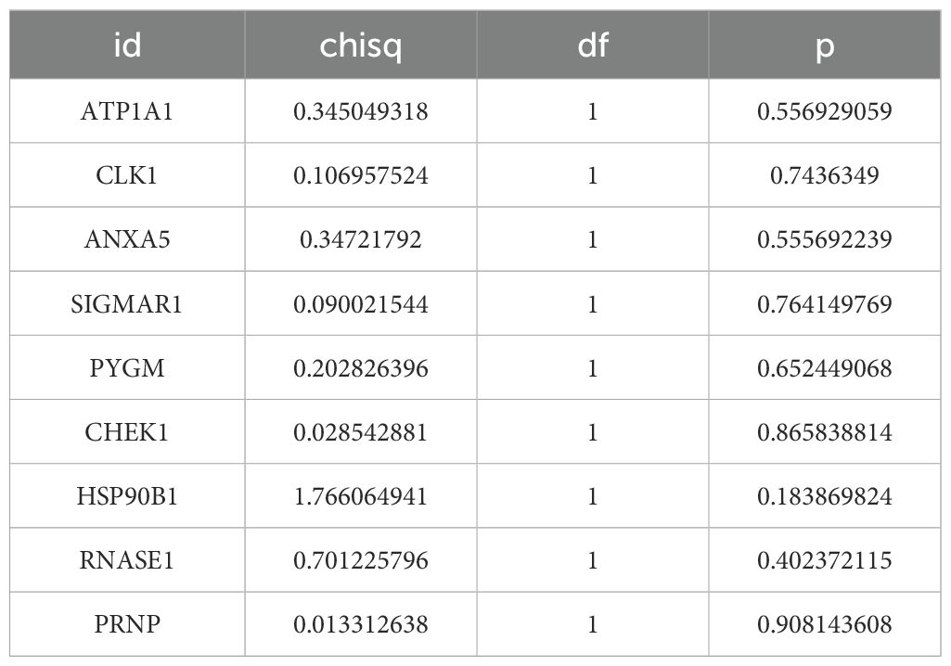Click p value 0.7436349

(x=825, y=176)
